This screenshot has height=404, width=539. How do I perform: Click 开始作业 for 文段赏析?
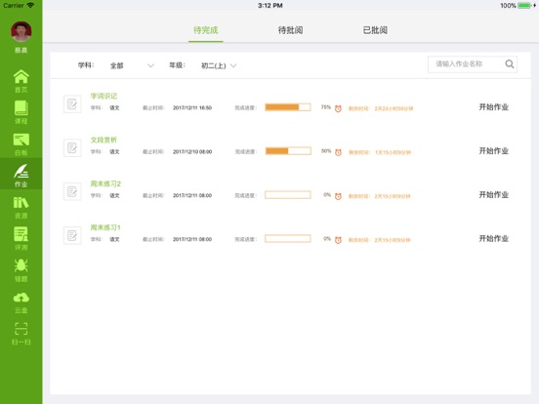point(494,151)
